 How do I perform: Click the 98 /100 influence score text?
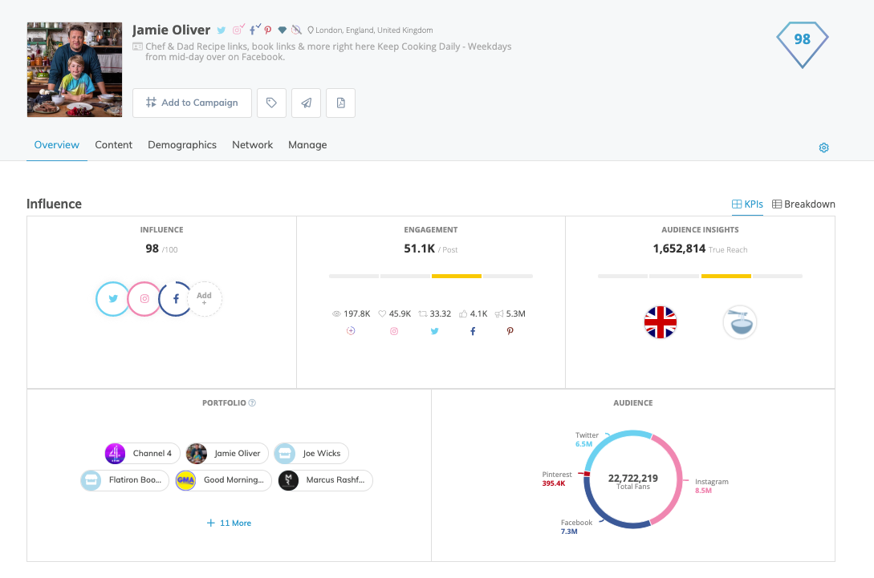[161, 249]
